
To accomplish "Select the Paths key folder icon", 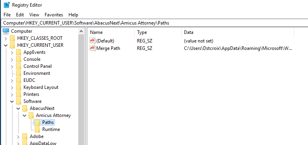I will click(x=37, y=122).
